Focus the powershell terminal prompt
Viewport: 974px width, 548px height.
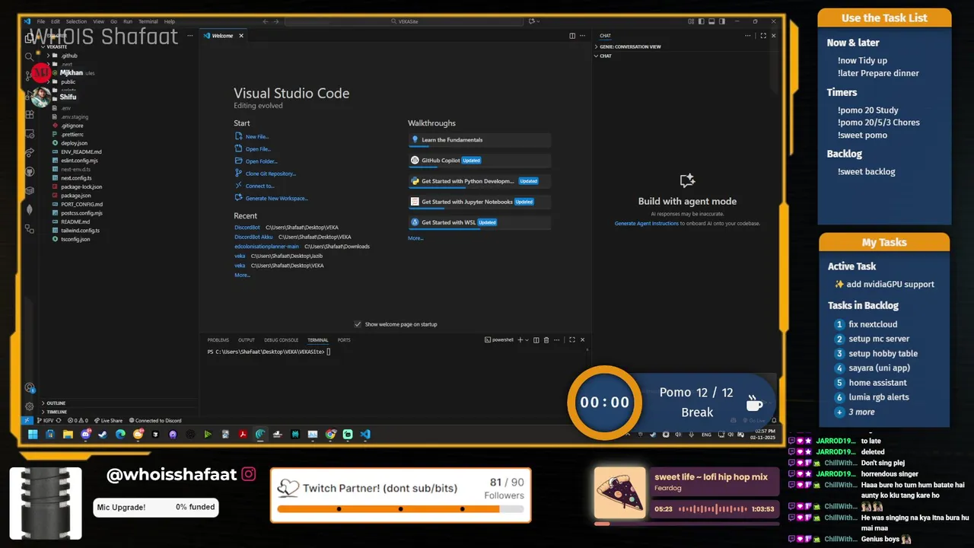[x=269, y=352]
